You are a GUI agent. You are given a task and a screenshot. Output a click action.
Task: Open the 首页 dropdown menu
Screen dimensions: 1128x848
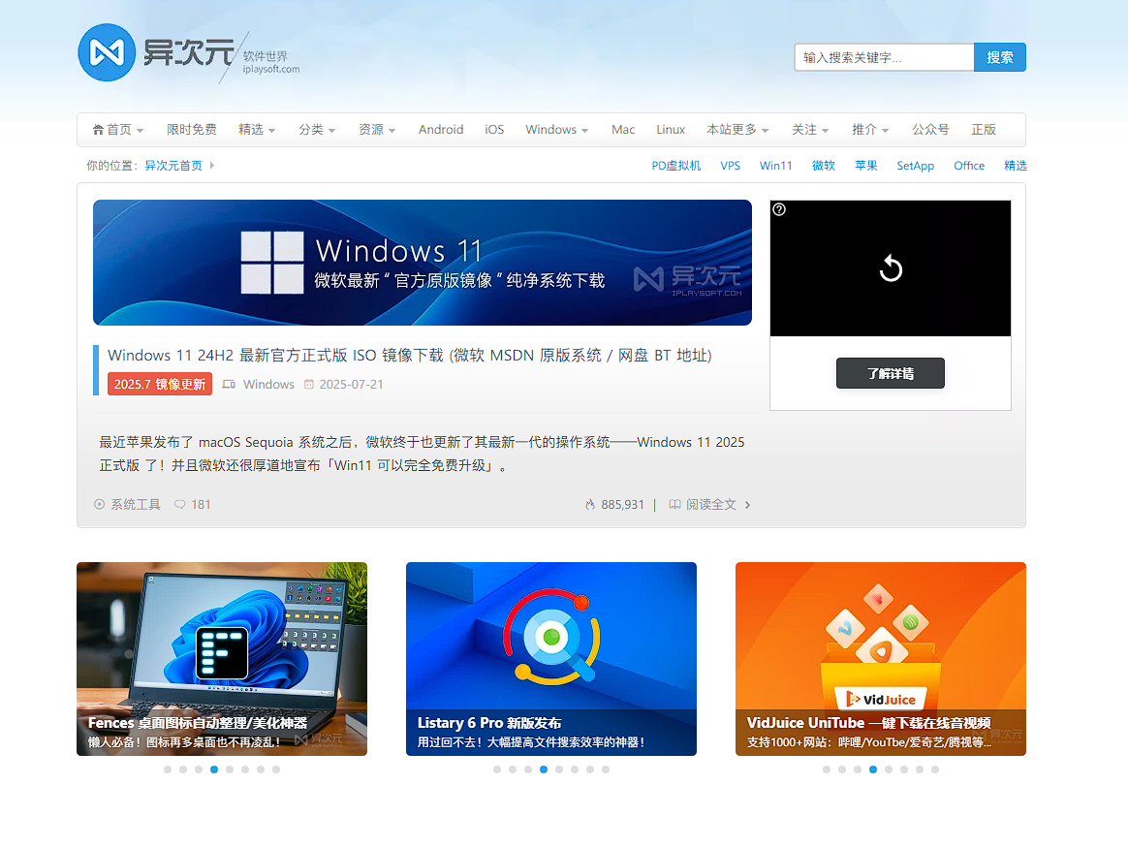click(118, 130)
